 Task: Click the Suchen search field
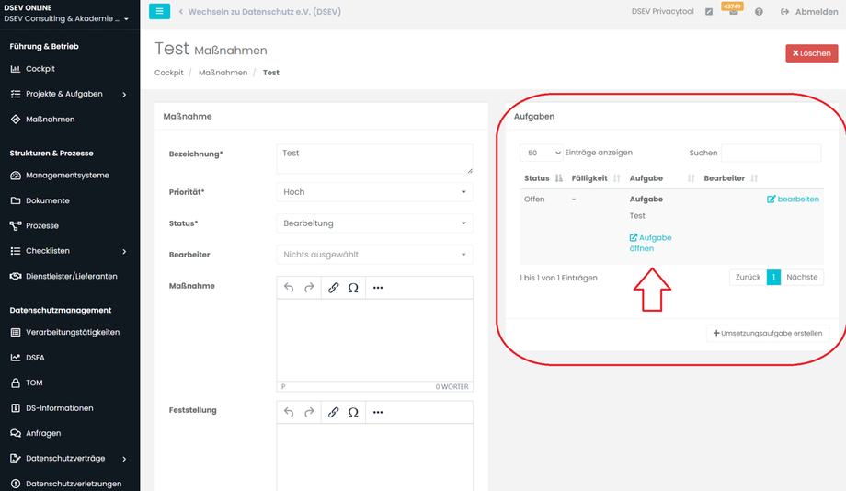coord(771,153)
